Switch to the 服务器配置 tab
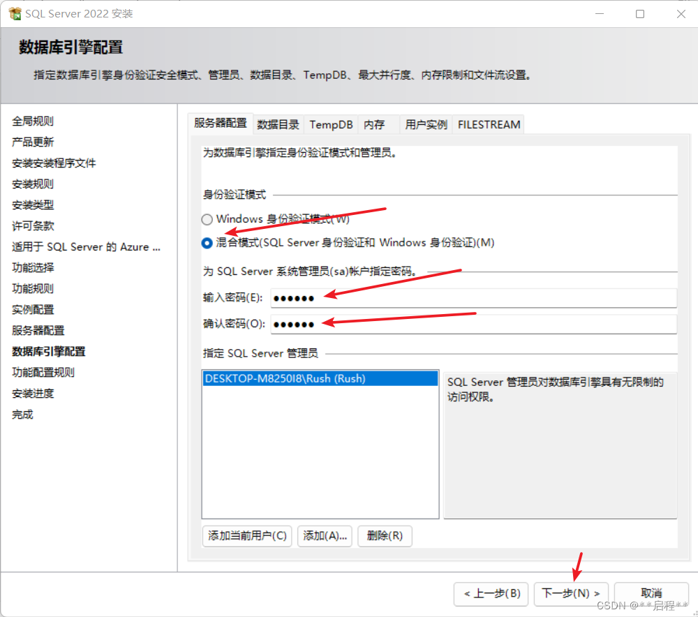The width and height of the screenshot is (698, 617). [x=221, y=124]
